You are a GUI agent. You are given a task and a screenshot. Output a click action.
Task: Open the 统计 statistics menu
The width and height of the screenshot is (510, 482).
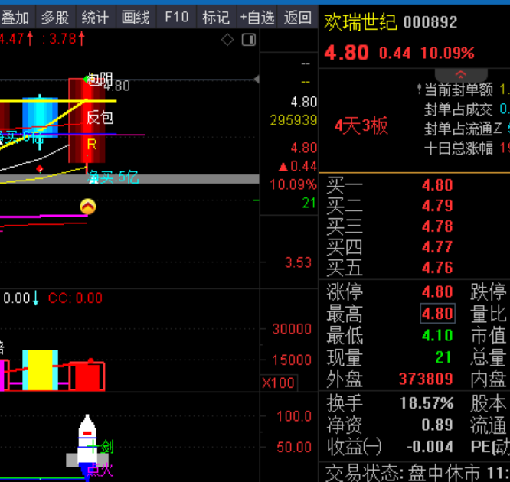click(x=96, y=17)
